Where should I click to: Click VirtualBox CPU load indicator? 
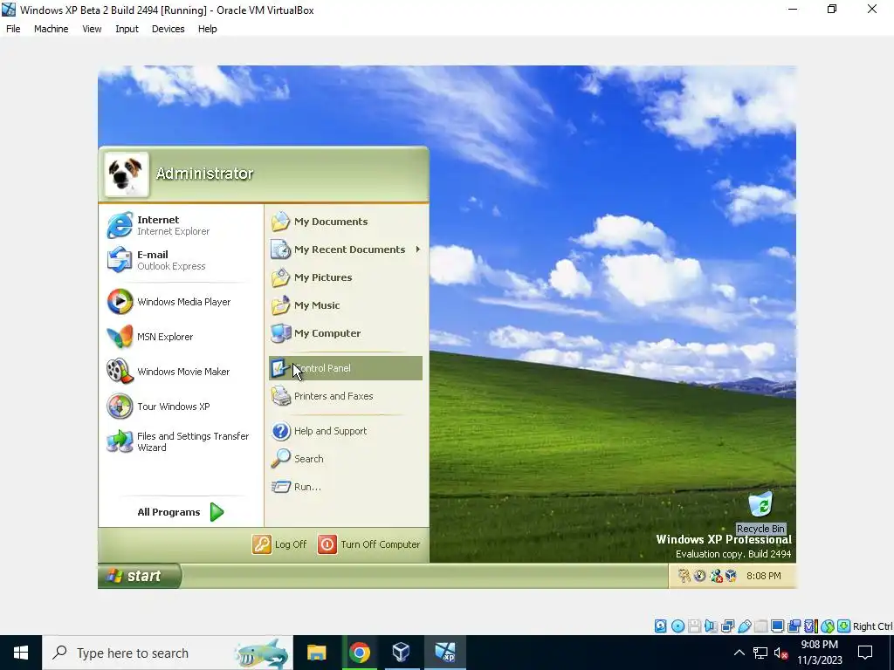click(x=811, y=626)
